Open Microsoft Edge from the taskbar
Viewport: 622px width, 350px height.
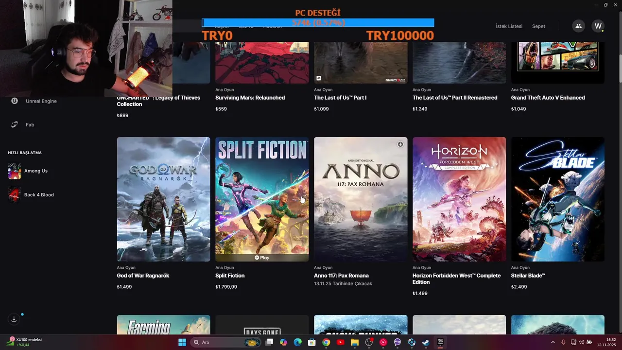point(297,342)
